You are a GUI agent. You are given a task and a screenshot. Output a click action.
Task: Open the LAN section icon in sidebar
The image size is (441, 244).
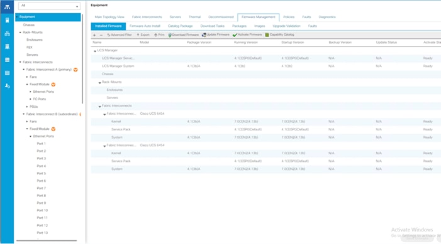click(7, 33)
